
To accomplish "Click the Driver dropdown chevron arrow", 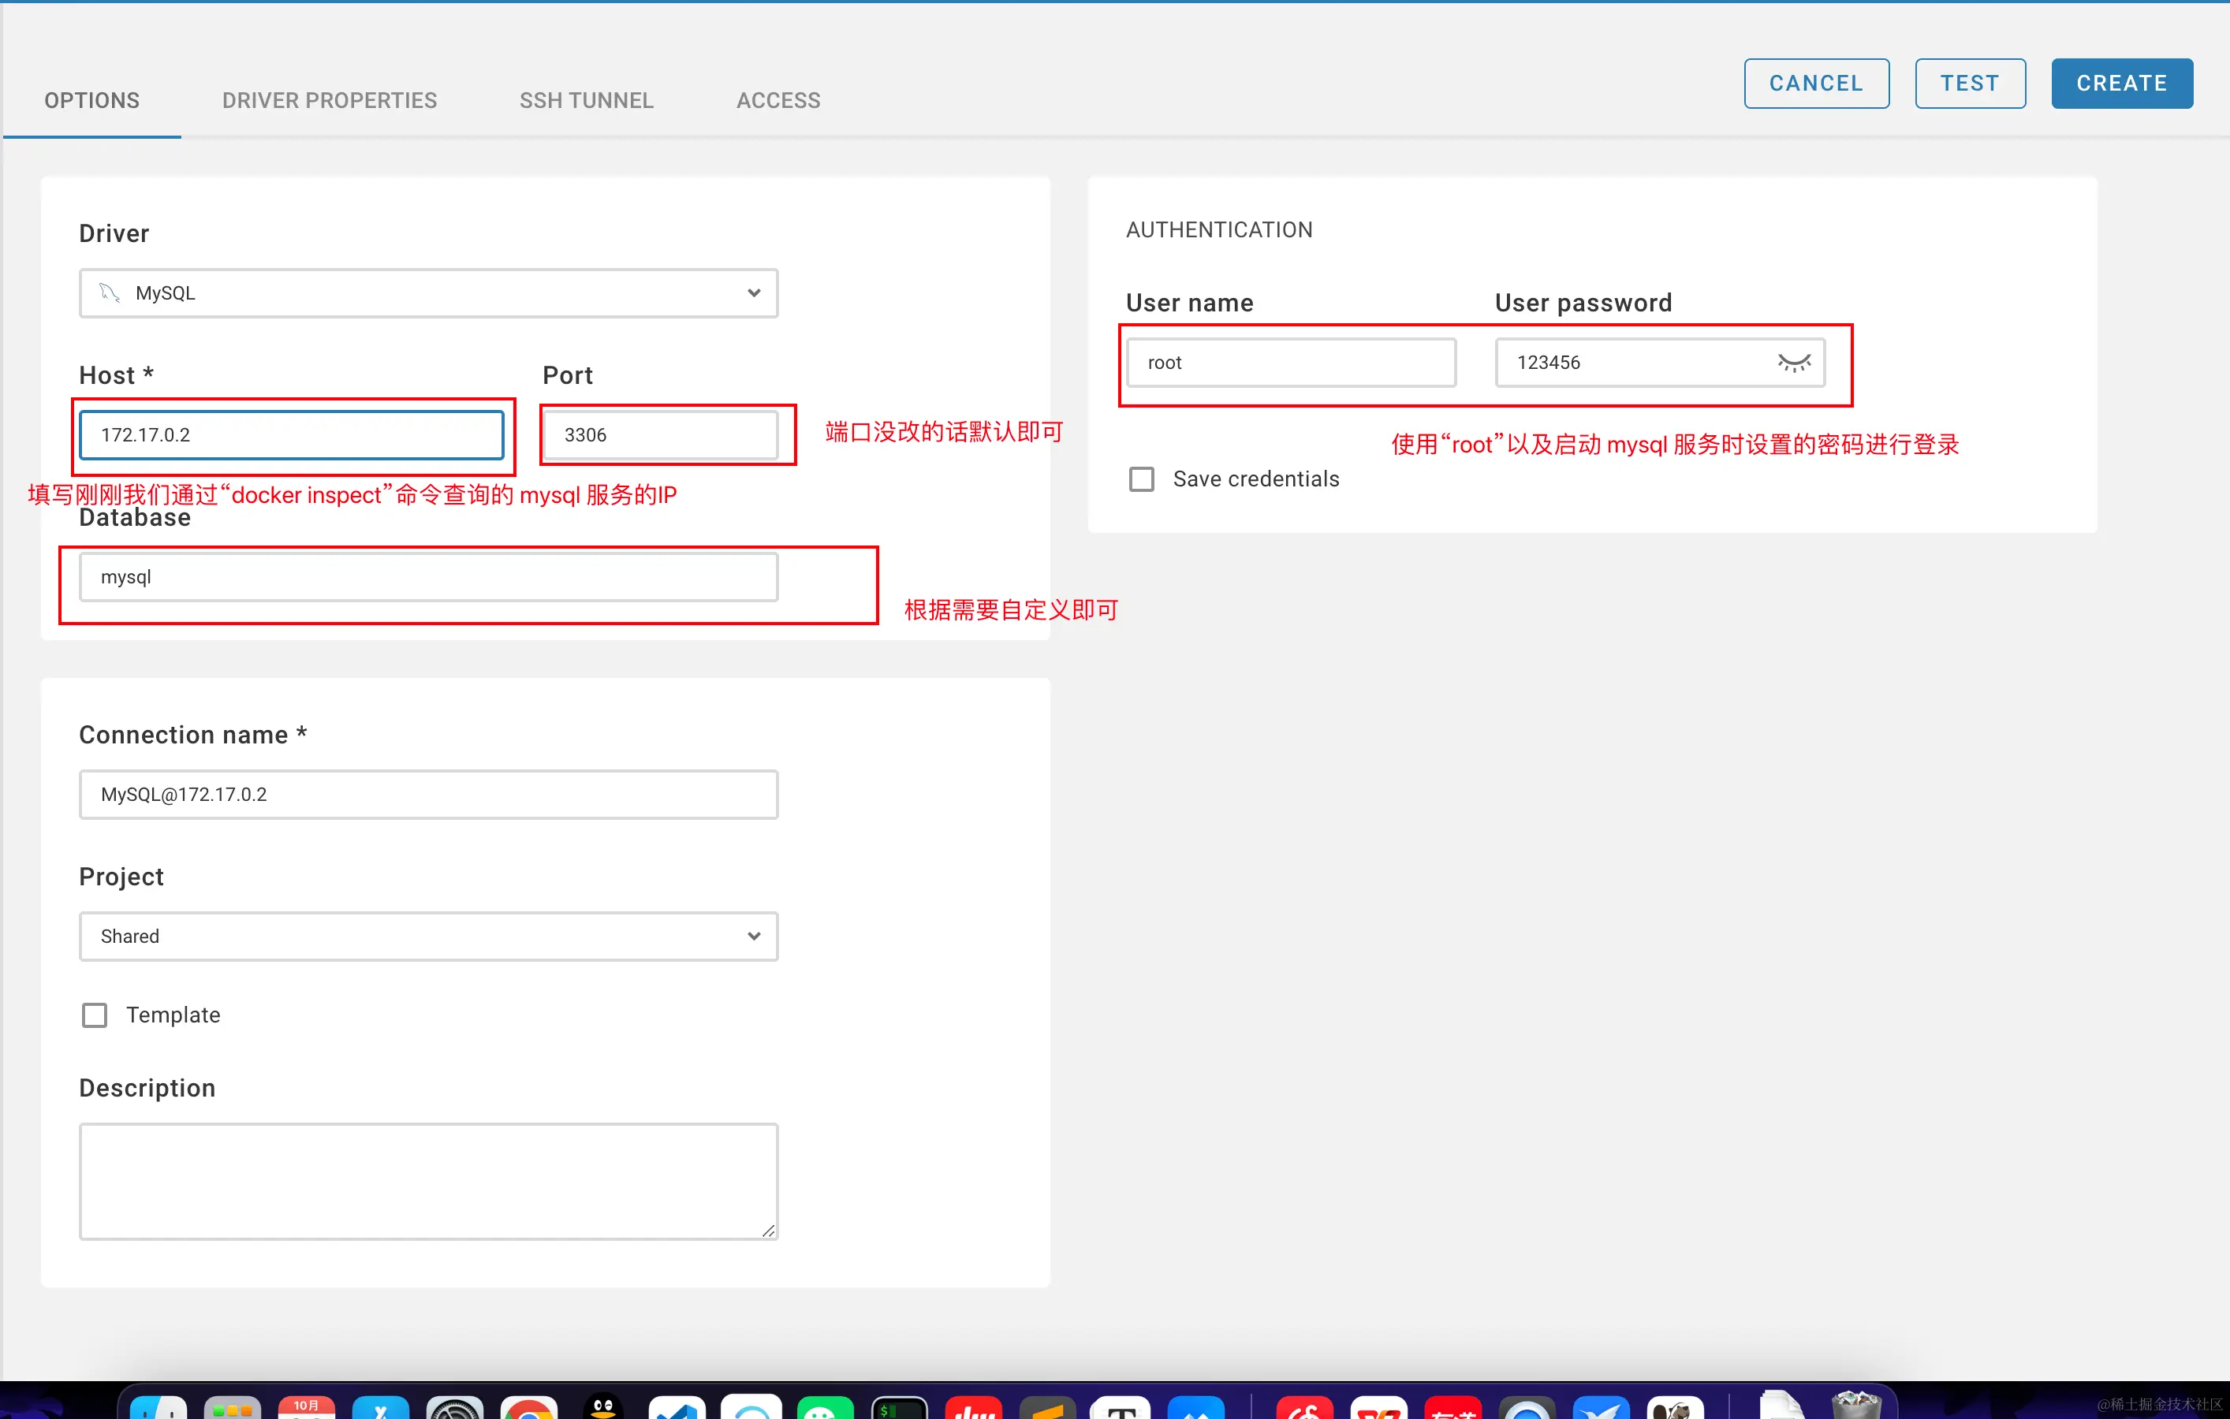I will pos(754,293).
